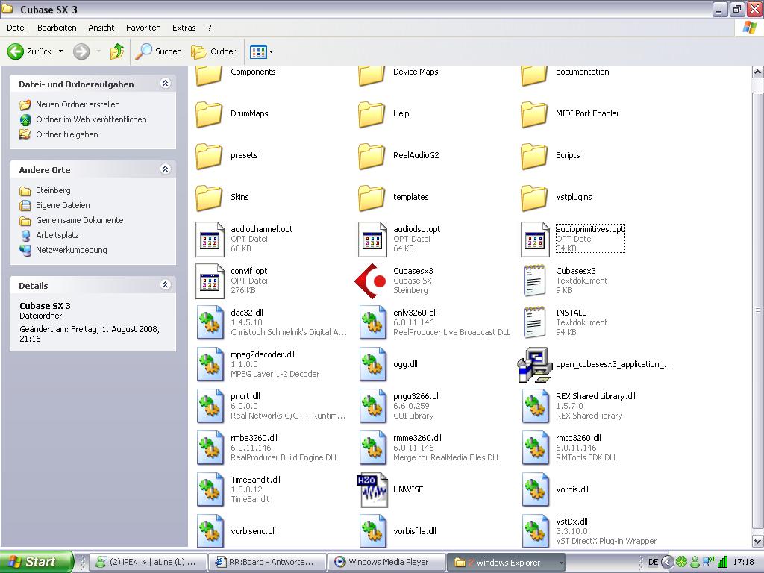Select the VstDx.dll file icon
764x573 pixels.
point(536,531)
